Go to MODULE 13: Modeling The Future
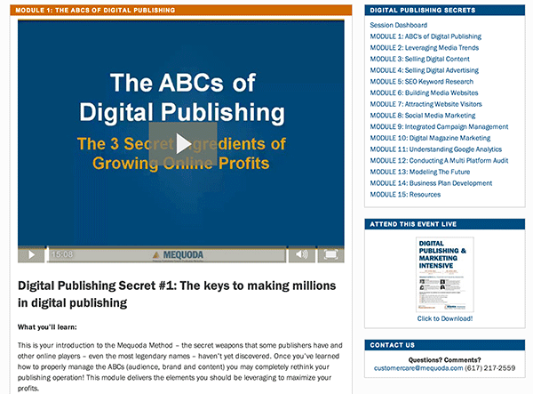Viewport: 533px width, 394px height. click(x=420, y=172)
